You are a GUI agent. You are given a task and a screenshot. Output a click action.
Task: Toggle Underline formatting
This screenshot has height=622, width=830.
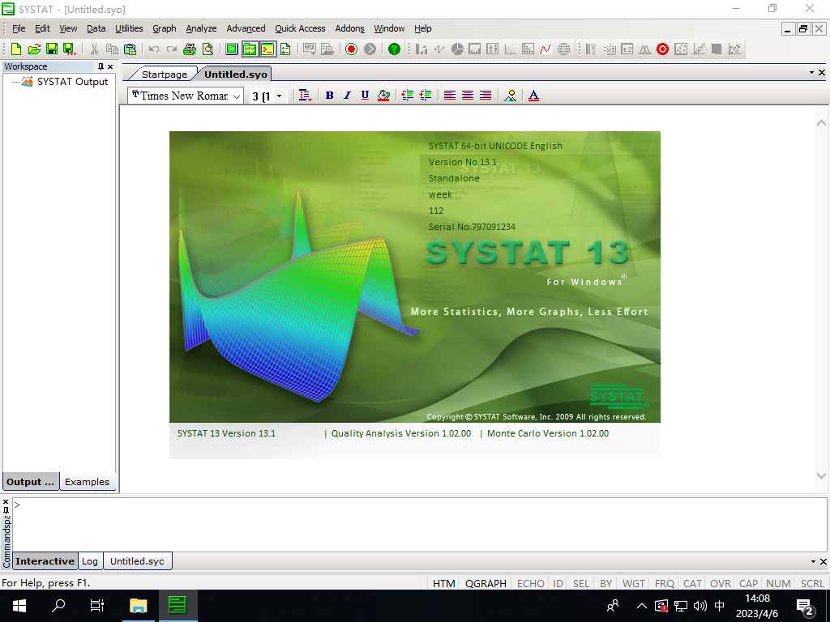pos(365,96)
